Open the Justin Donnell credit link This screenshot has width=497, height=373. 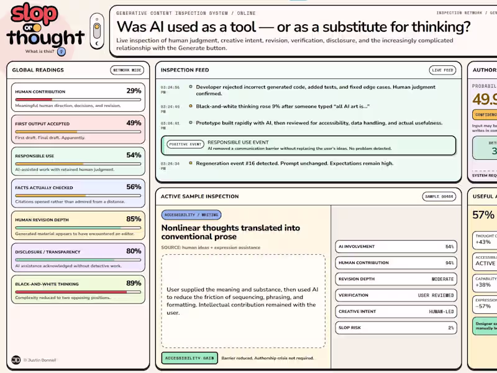(40, 360)
